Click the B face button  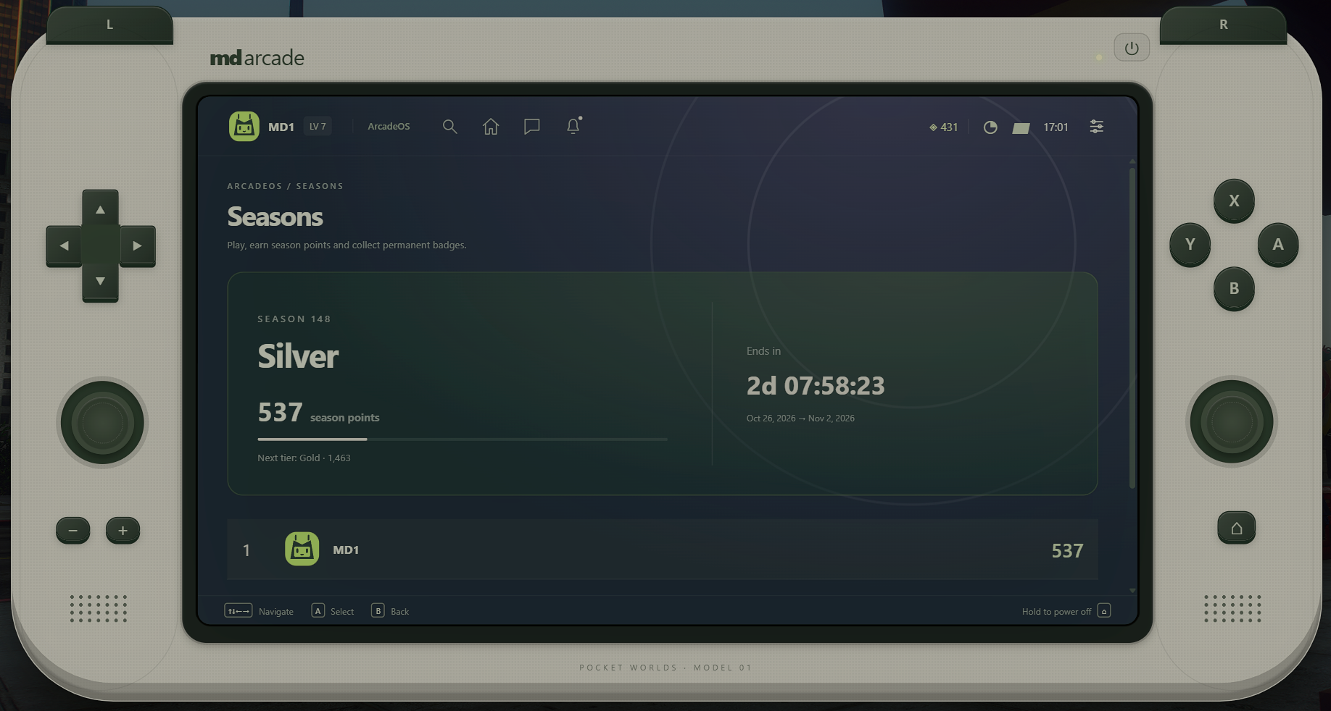1234,288
